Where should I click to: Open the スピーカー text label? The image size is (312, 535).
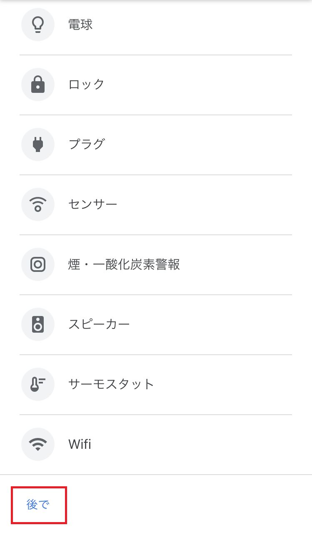(99, 325)
